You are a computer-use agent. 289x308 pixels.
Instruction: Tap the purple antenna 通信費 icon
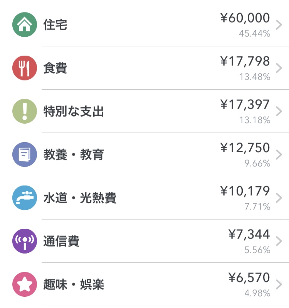[x=25, y=241]
